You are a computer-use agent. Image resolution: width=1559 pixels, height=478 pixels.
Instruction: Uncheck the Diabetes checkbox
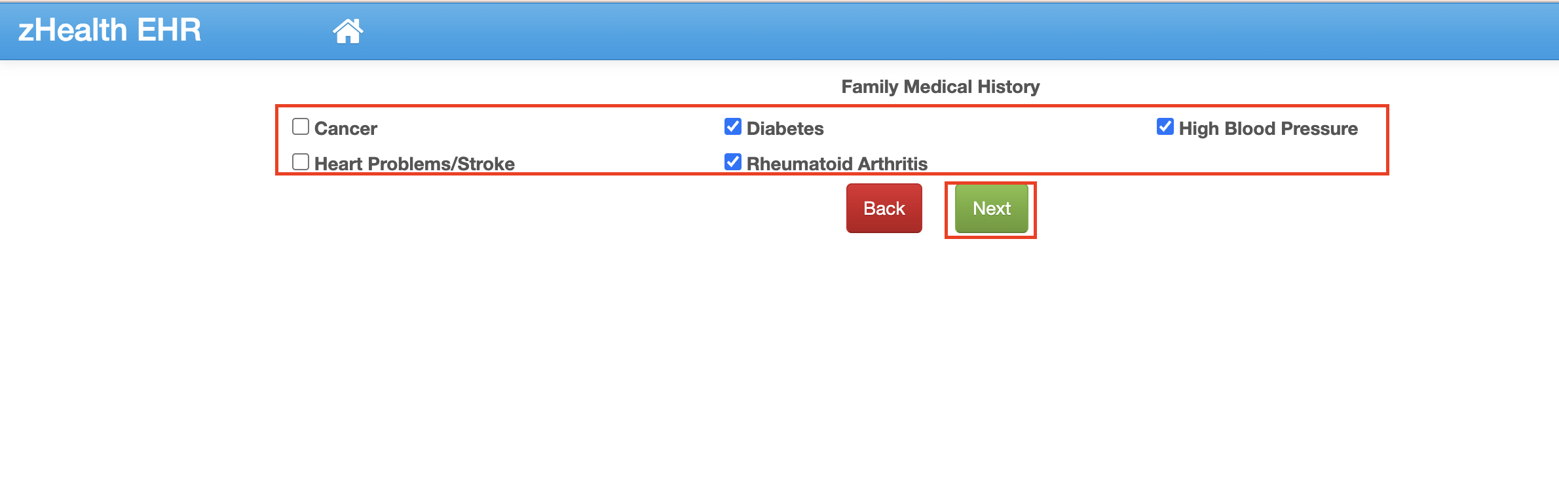point(733,126)
